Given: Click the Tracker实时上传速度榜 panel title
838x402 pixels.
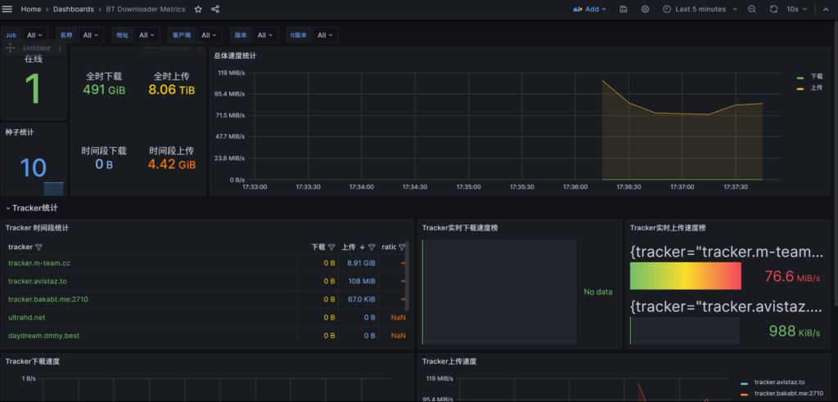Looking at the screenshot, I should pyautogui.click(x=668, y=228).
